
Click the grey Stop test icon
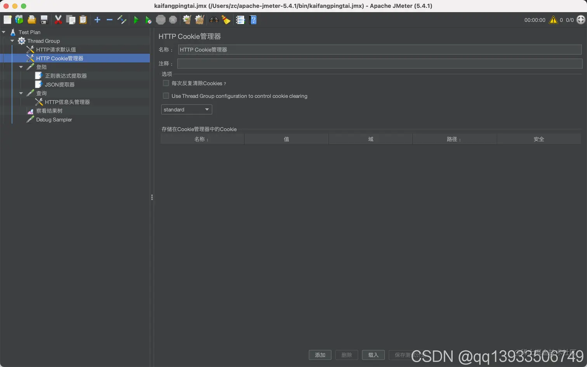click(161, 20)
